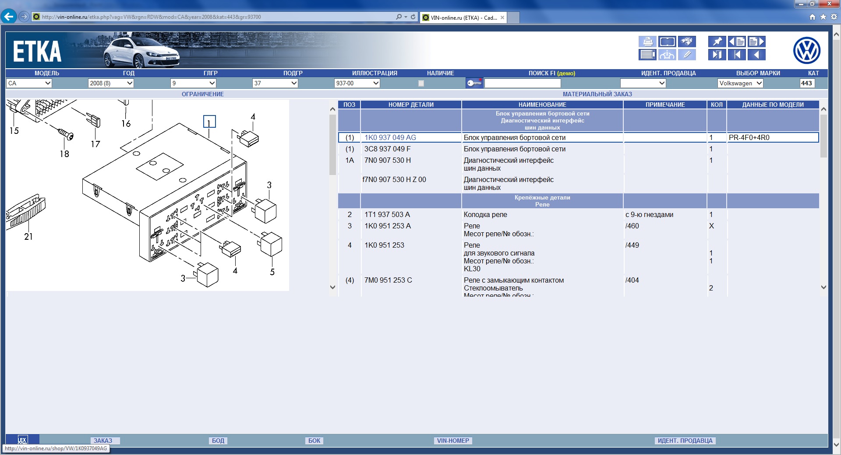841x455 pixels.
Task: Click the ДАННЫЕ ПО МОДЕЛИ column header
Action: click(773, 105)
